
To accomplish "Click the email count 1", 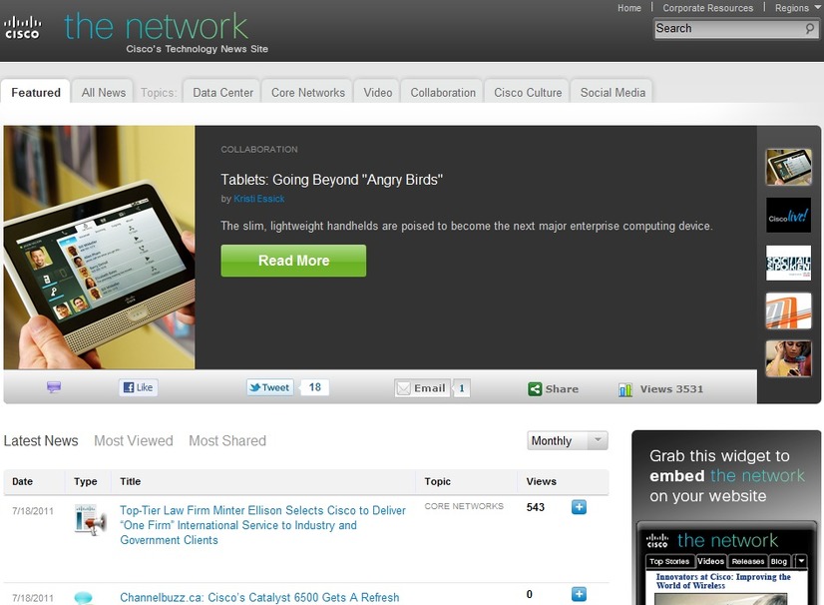I will (x=462, y=388).
